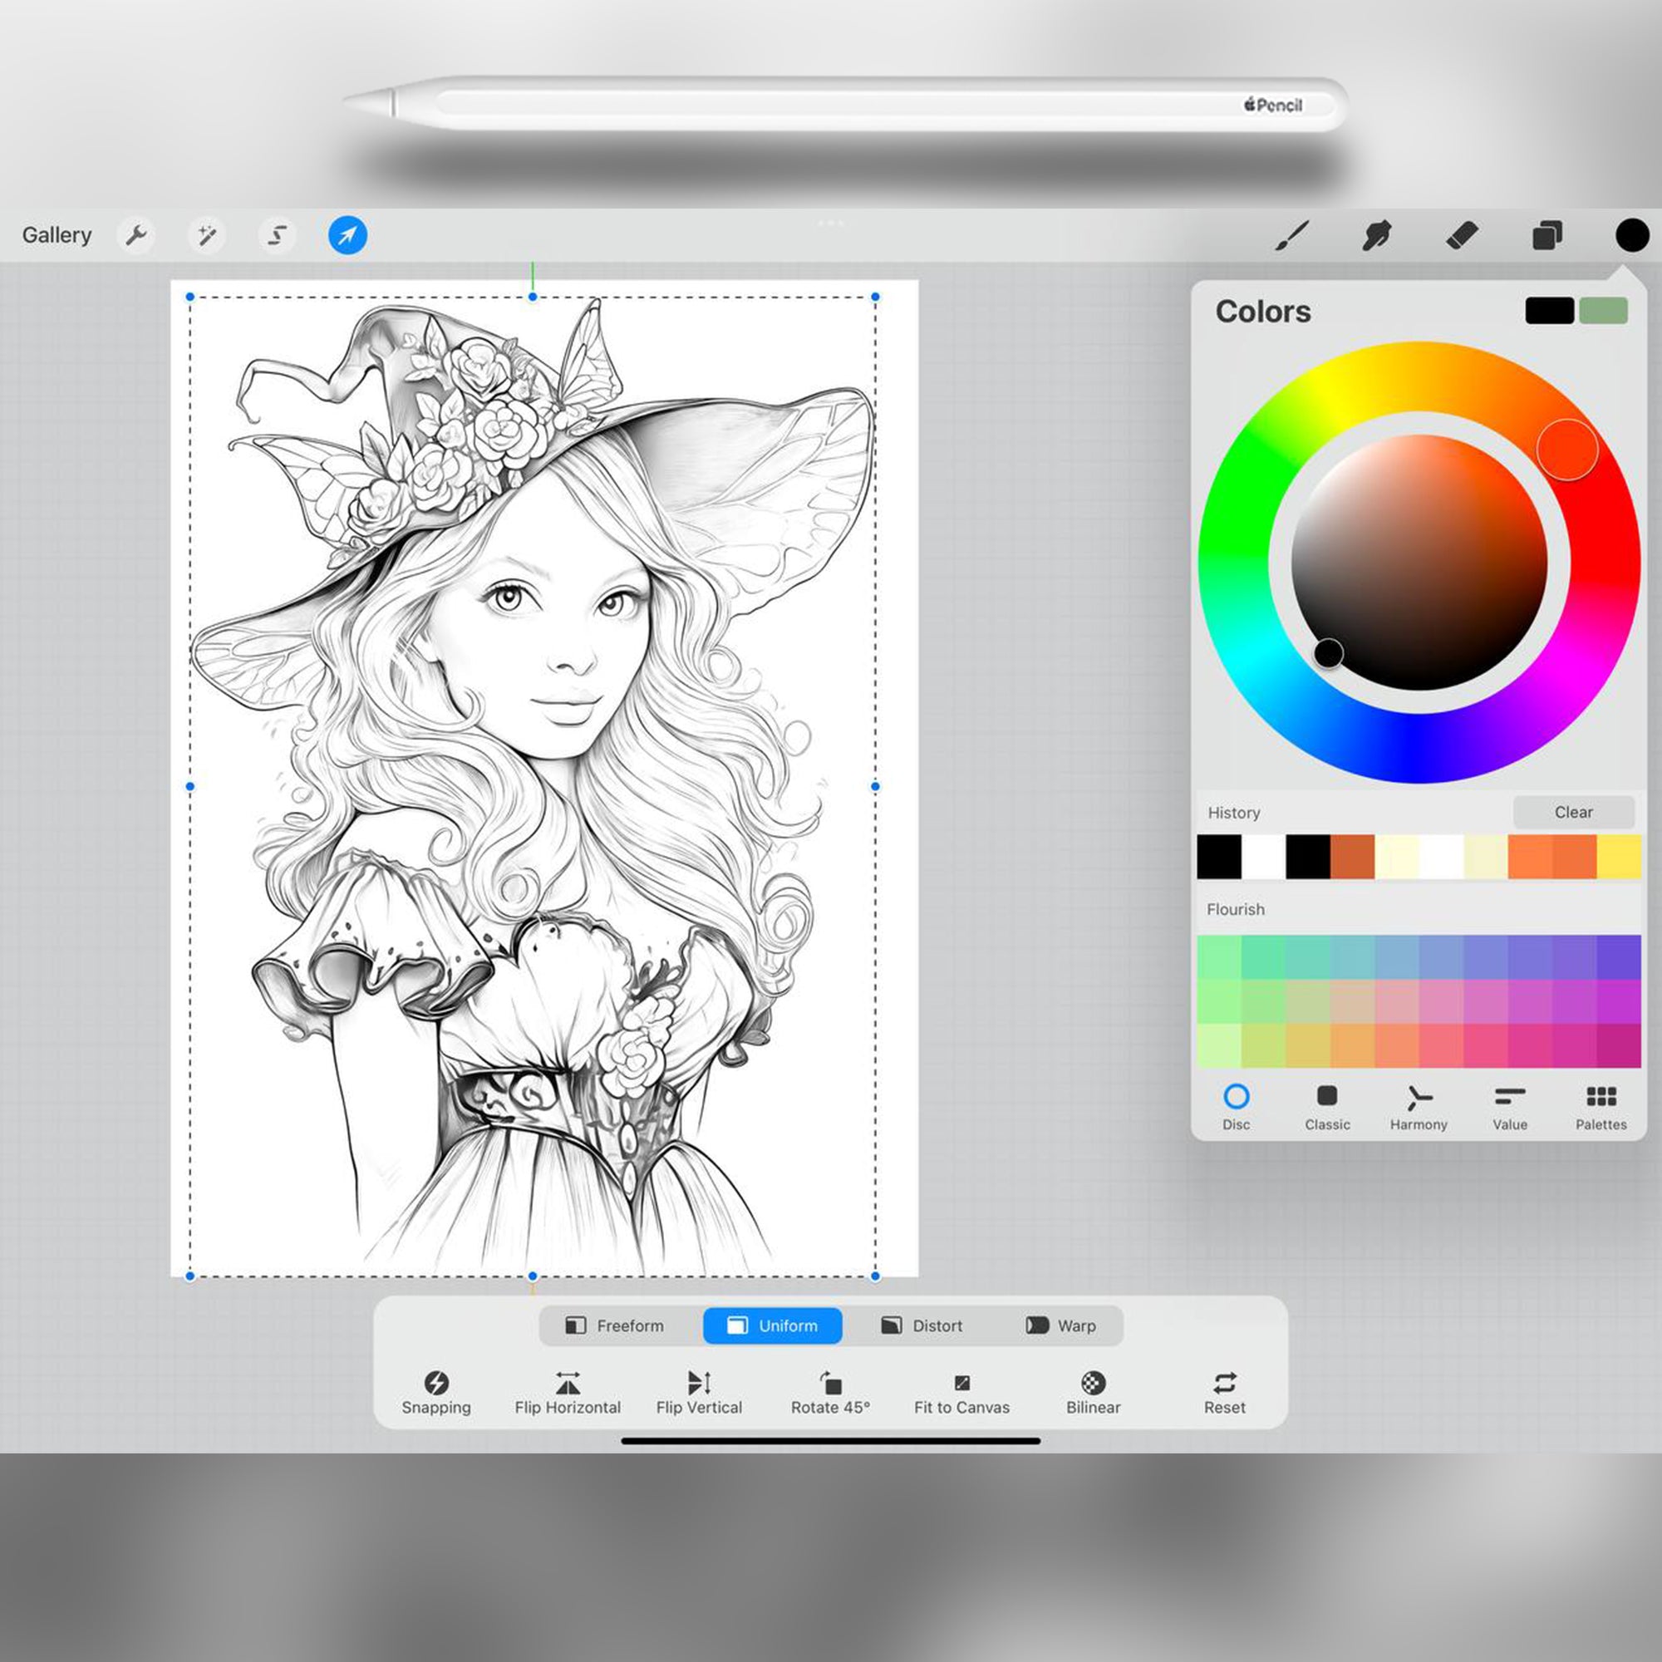Open the Layers panel
The width and height of the screenshot is (1662, 1662).
pyautogui.click(x=1546, y=234)
